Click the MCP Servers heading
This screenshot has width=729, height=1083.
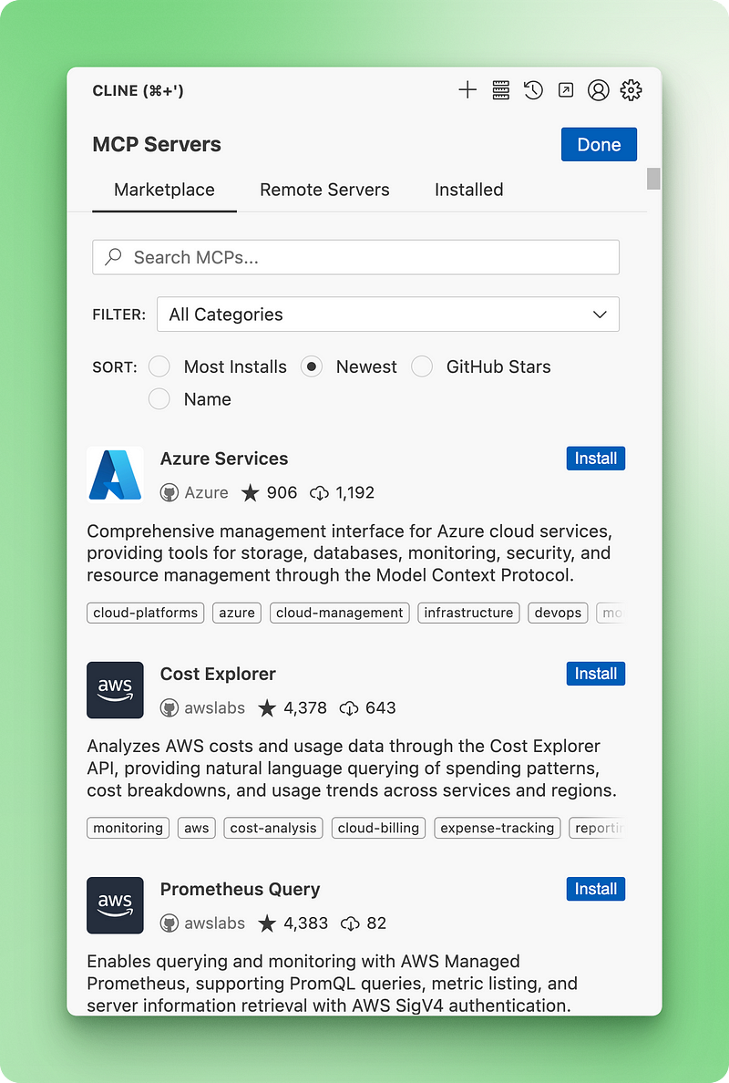(157, 144)
